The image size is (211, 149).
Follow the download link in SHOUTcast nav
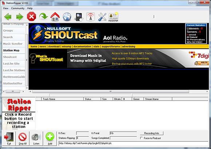click(x=54, y=47)
